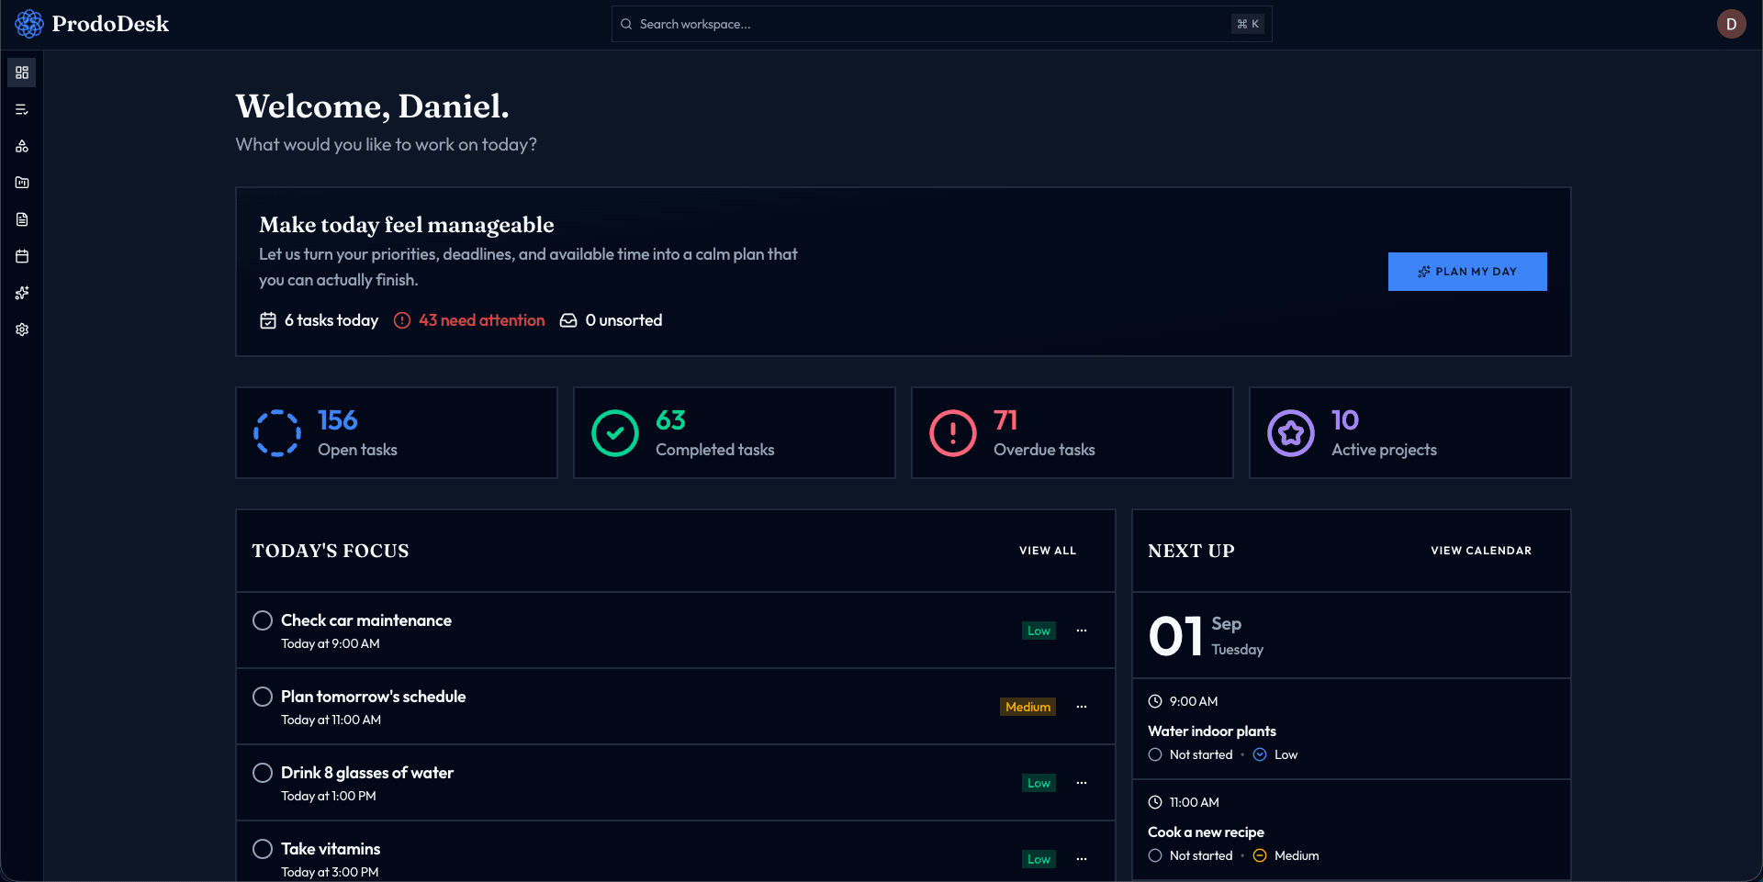1763x882 pixels.
Task: Click the Low priority tag on 'Check car maintenance'
Action: coord(1039,631)
